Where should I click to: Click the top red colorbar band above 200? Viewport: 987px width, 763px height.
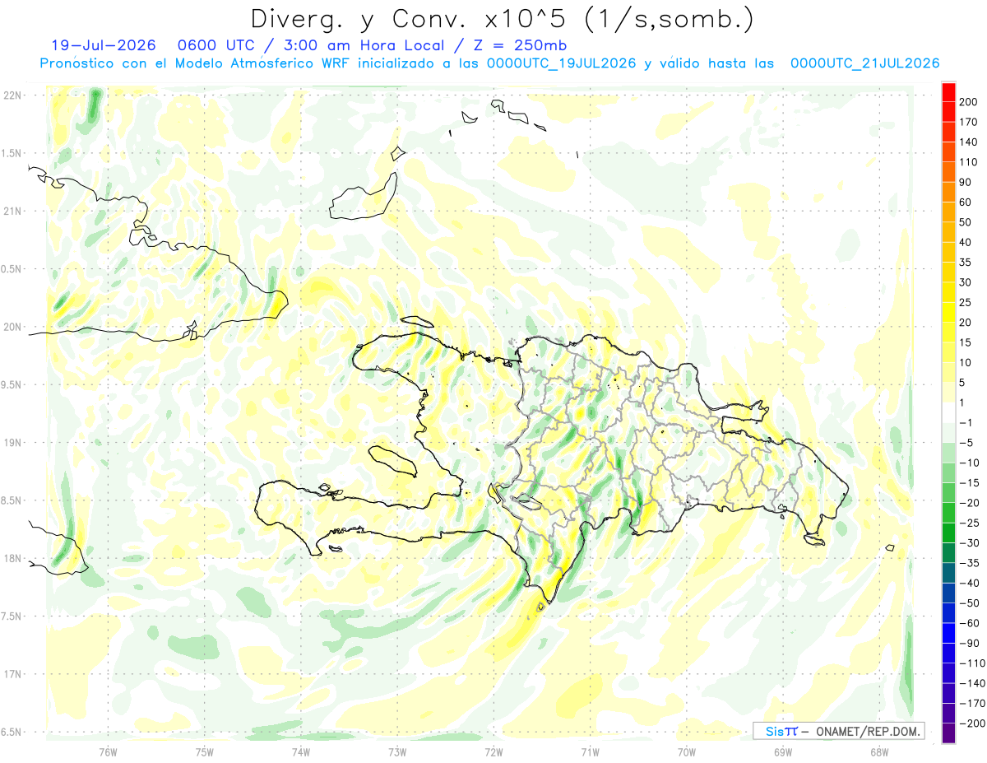(948, 92)
